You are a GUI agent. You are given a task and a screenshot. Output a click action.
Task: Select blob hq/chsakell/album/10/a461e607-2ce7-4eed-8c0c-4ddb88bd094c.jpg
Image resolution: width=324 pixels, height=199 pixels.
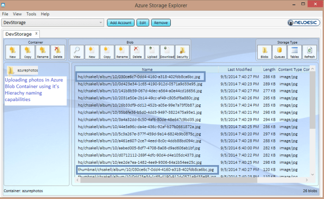click(139, 141)
